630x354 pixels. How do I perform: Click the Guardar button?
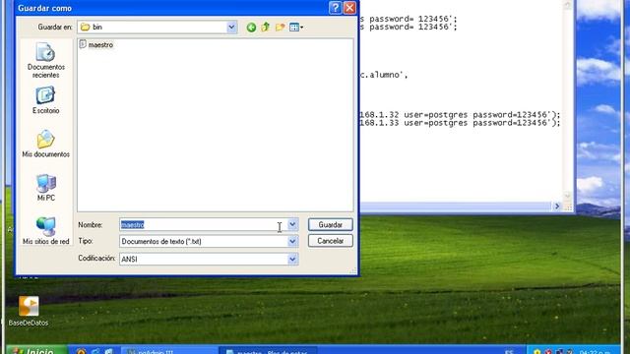click(331, 225)
